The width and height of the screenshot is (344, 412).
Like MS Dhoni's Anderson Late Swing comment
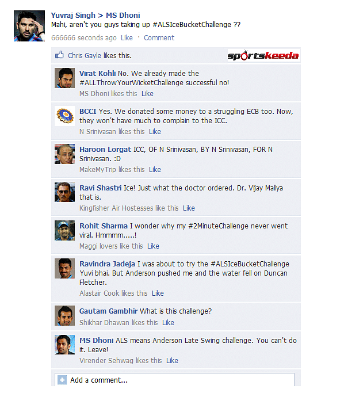click(x=172, y=361)
